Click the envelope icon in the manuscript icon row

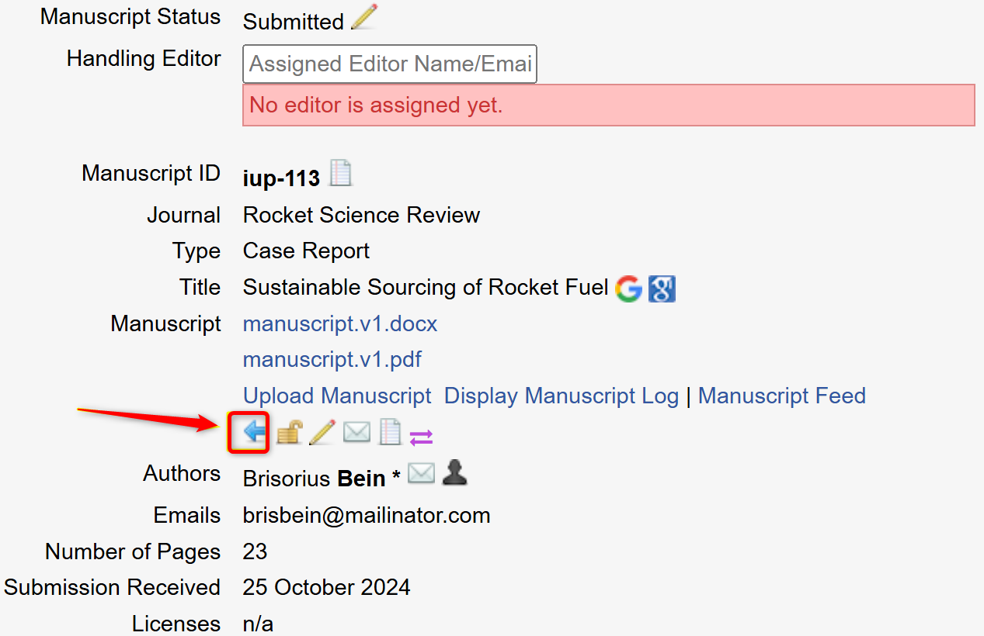[356, 432]
